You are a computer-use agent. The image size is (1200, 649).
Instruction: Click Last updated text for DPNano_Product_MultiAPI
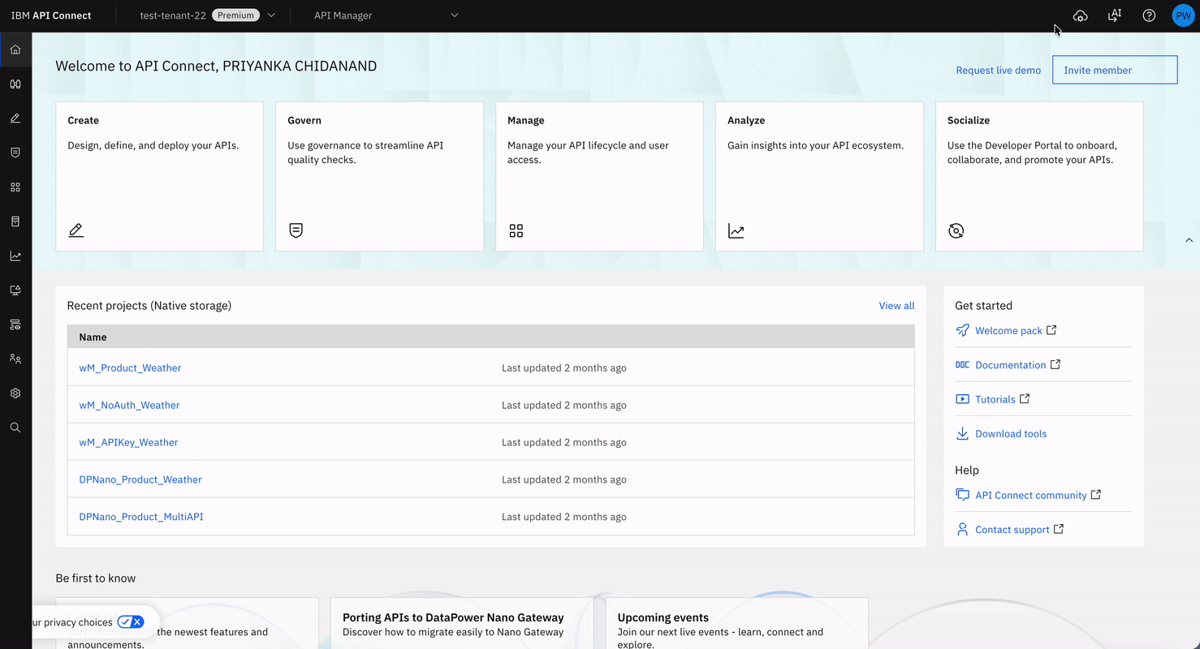[564, 518]
